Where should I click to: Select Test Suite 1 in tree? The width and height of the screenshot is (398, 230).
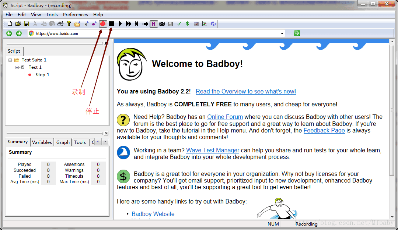click(x=34, y=60)
